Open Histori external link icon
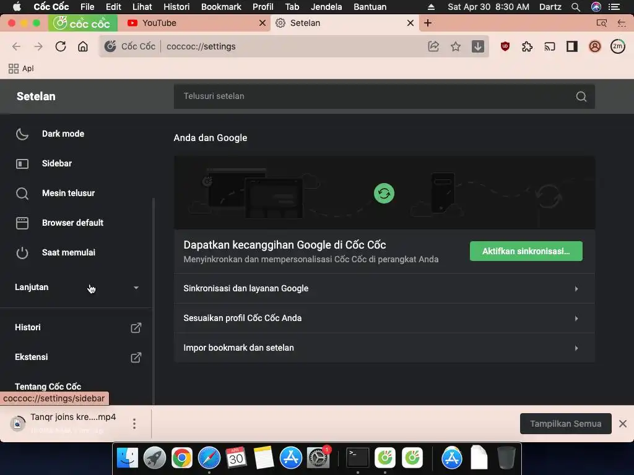Viewport: 634px width, 475px height. tap(136, 328)
